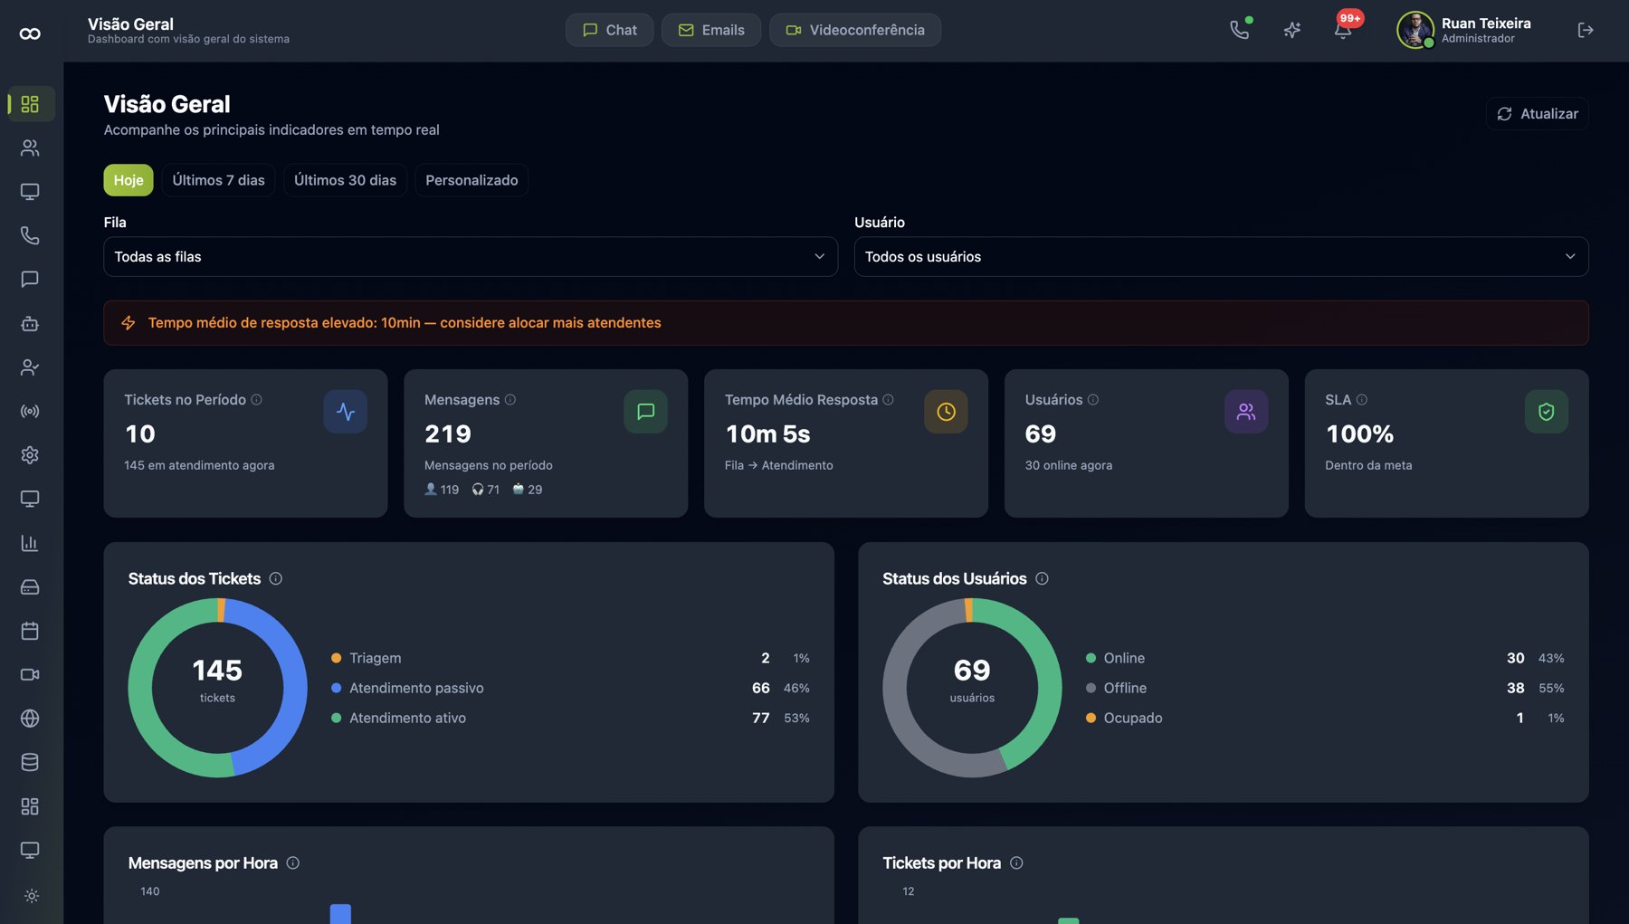The width and height of the screenshot is (1629, 924).
Task: Click the info icon next to Mensagens
Action: (x=510, y=399)
